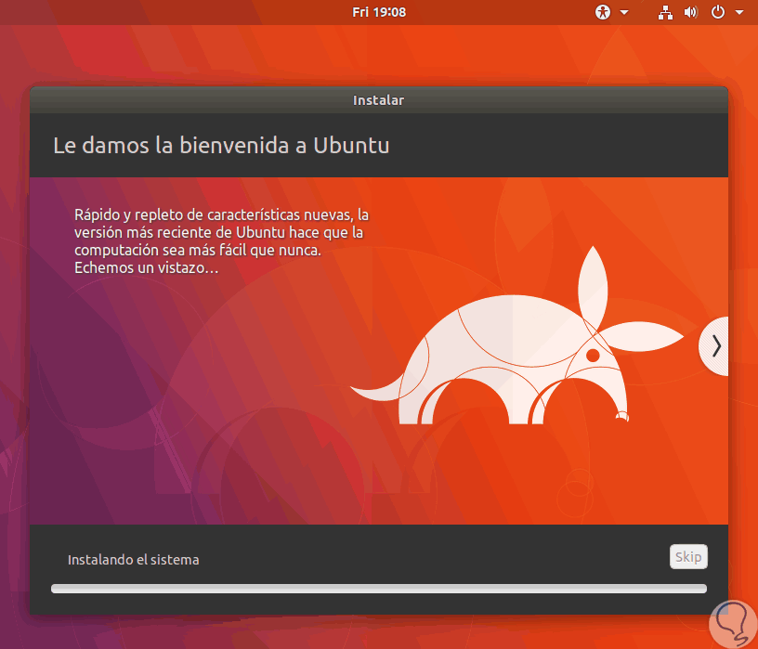Skip the current installation step

click(x=688, y=557)
